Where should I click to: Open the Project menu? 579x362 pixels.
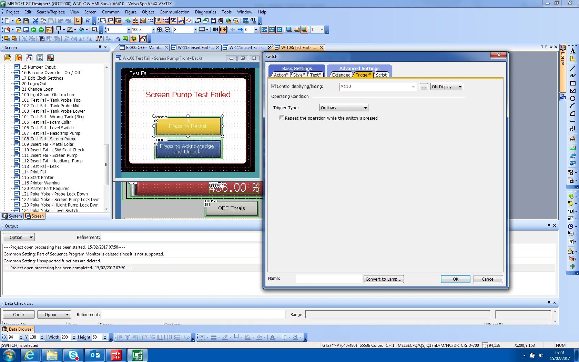12,12
